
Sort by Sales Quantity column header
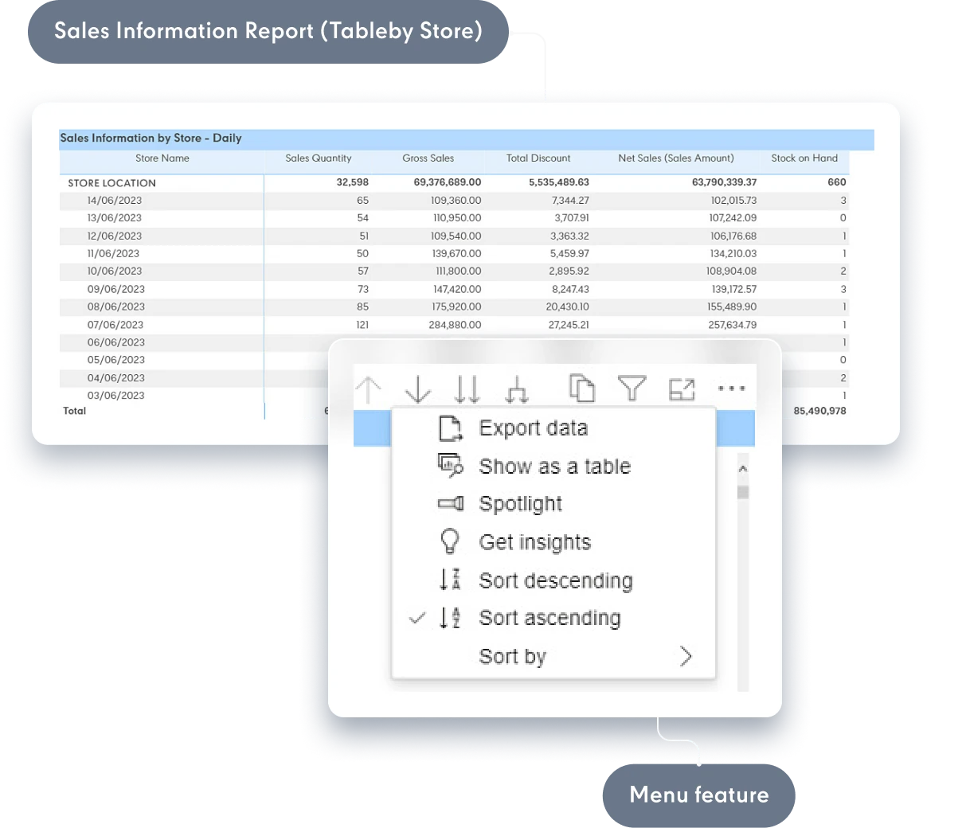(x=318, y=158)
